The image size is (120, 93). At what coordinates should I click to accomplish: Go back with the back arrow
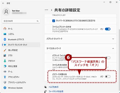(x=3, y=3)
